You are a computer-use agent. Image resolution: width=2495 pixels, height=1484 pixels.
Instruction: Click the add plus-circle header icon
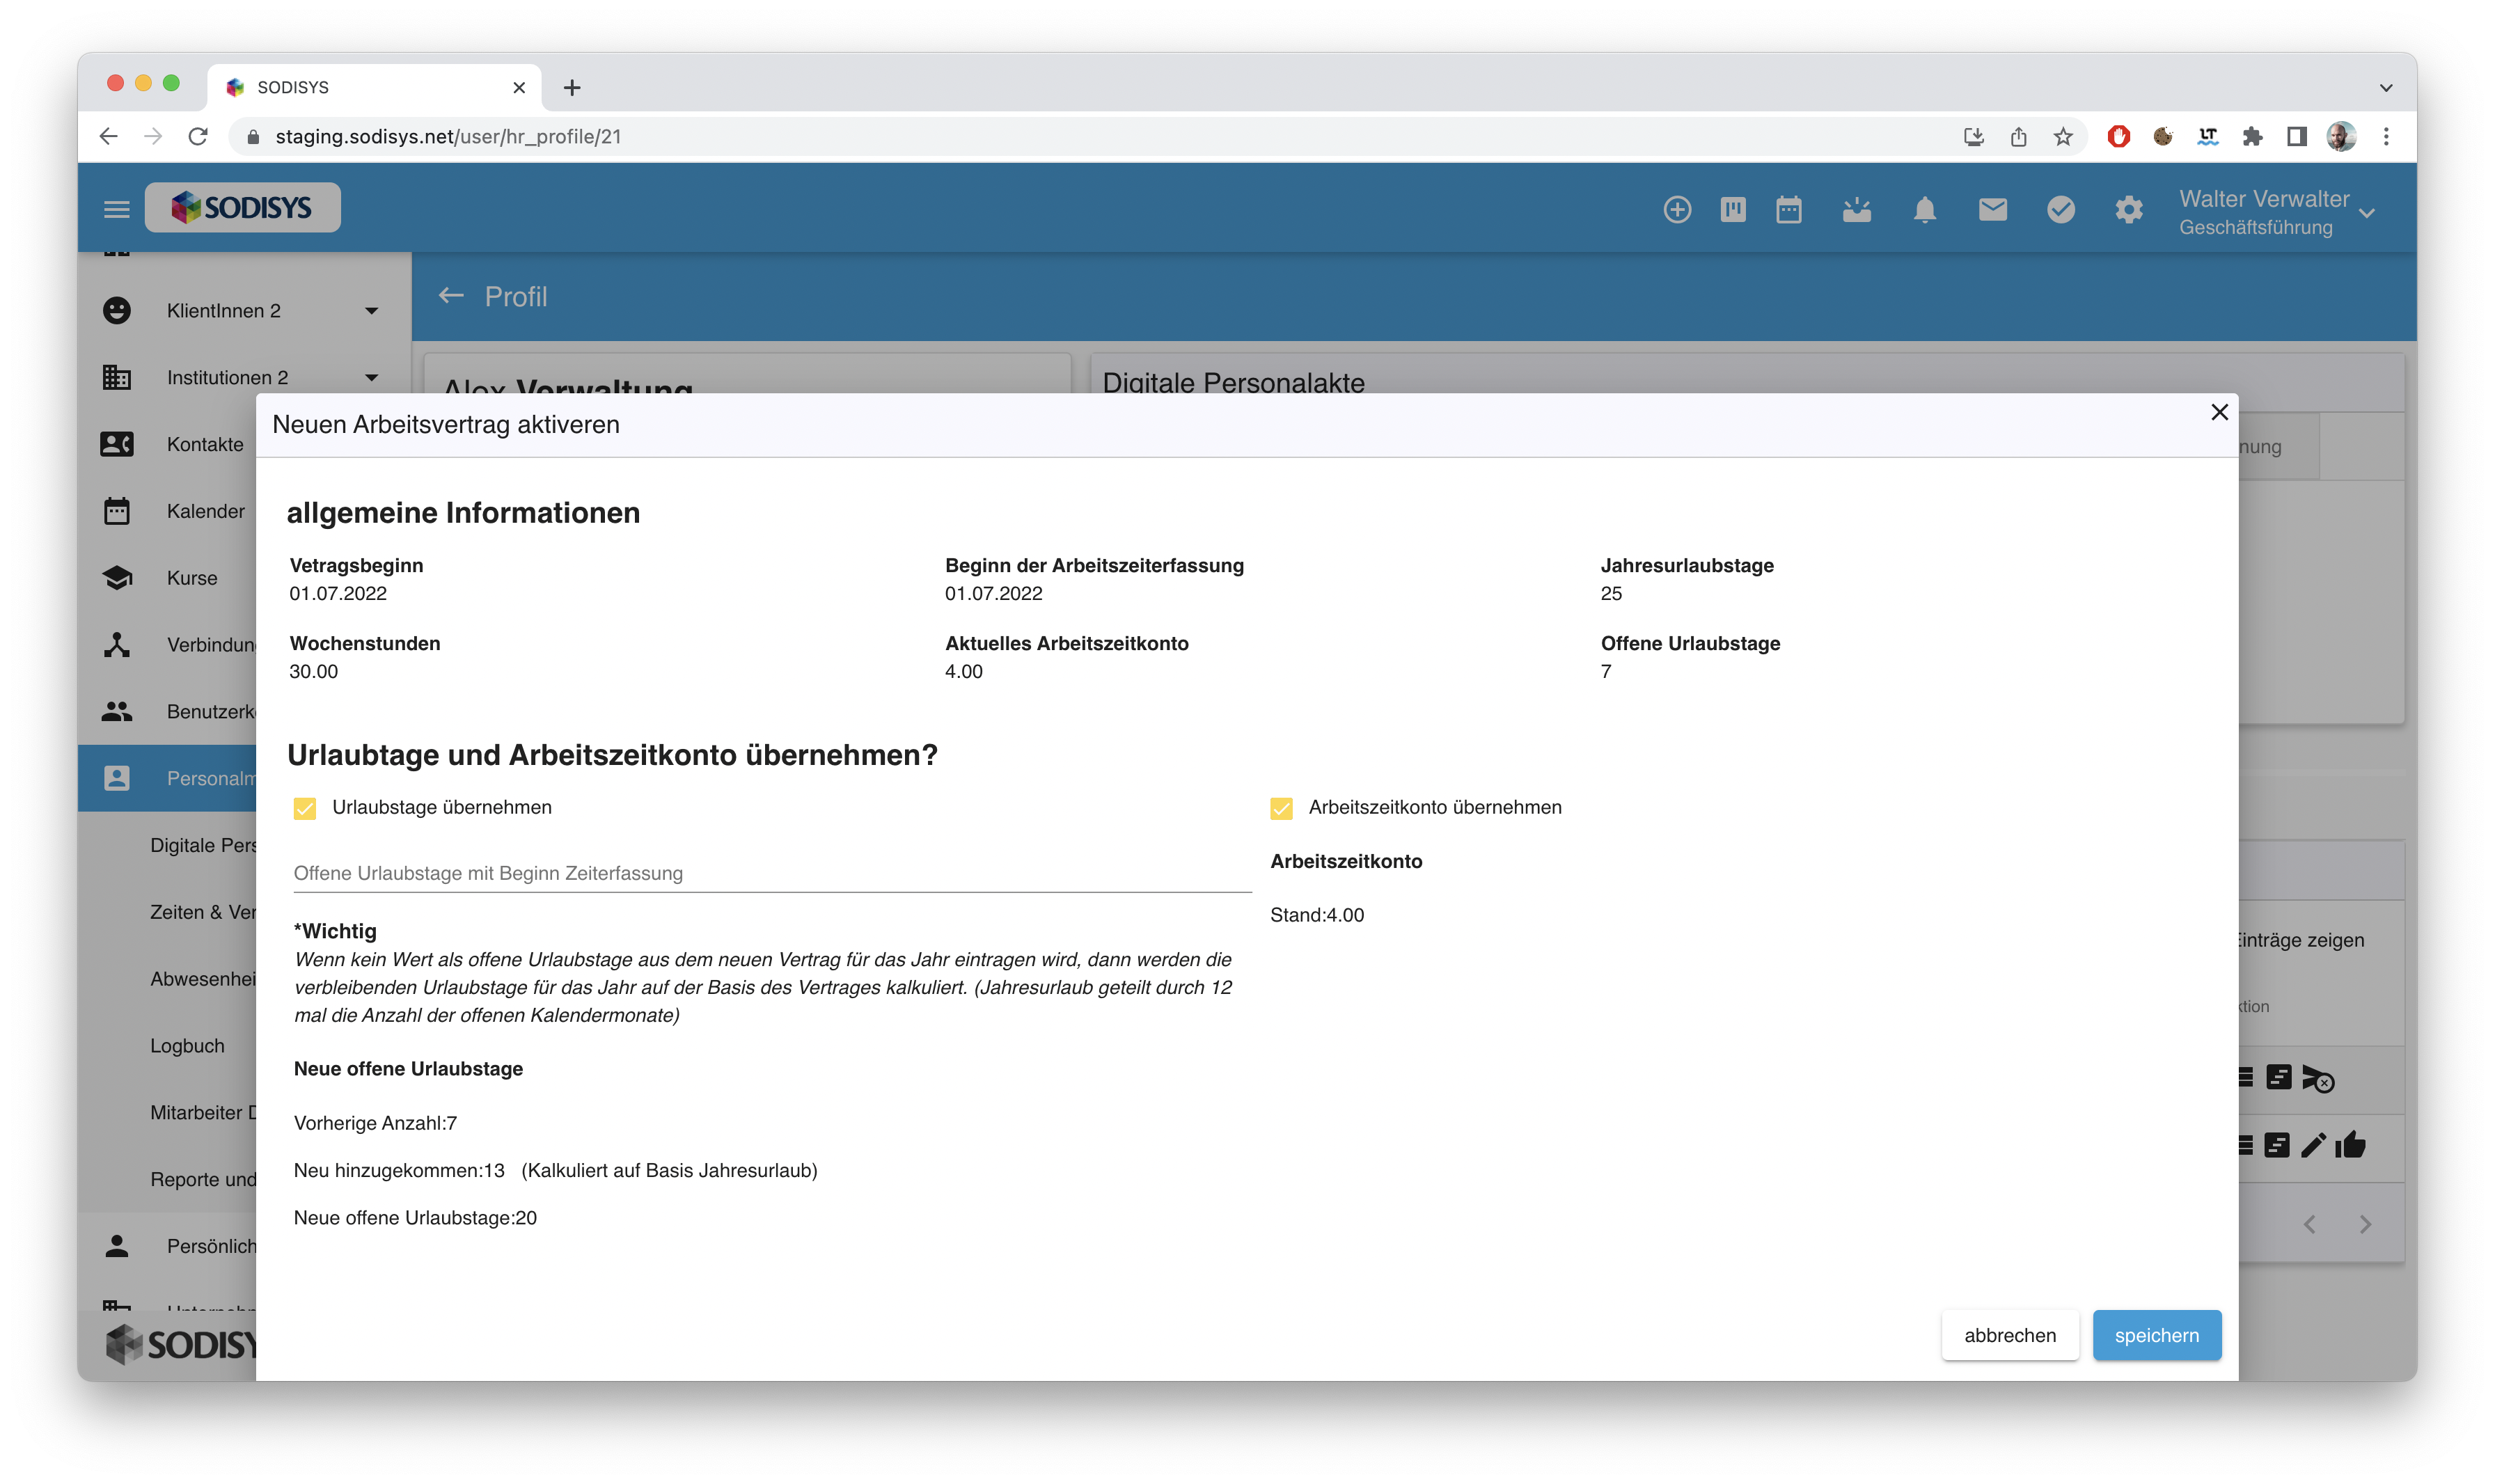click(1677, 209)
